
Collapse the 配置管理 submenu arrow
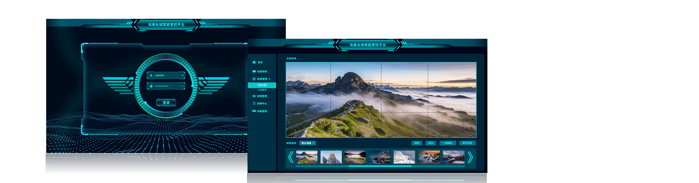coord(269,79)
